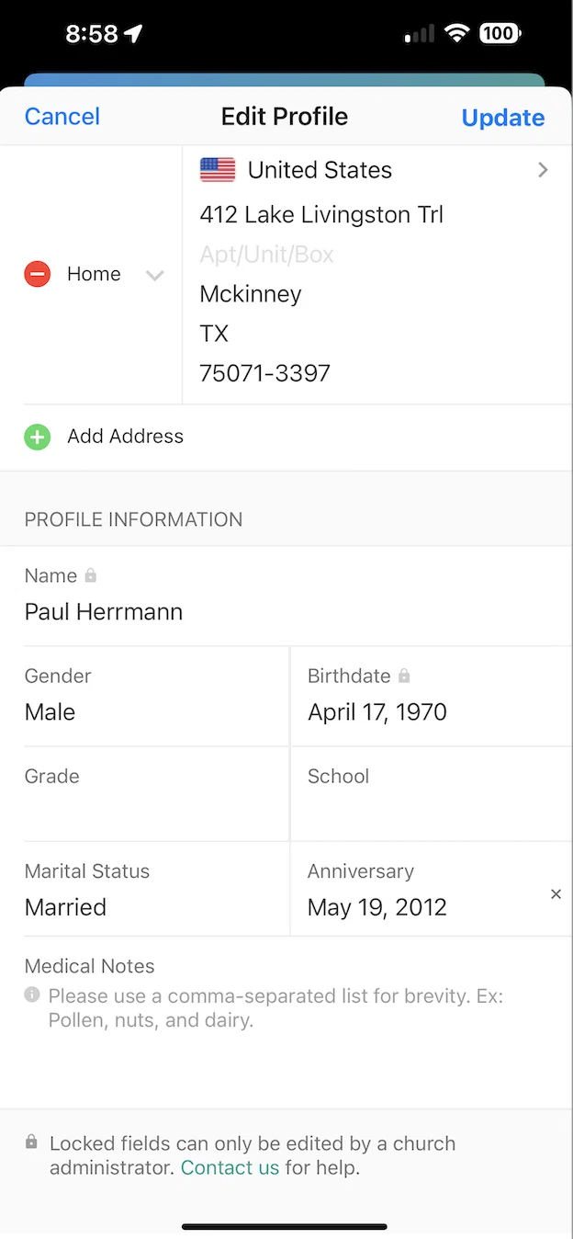Tap the lock icon beside Name

click(x=90, y=575)
